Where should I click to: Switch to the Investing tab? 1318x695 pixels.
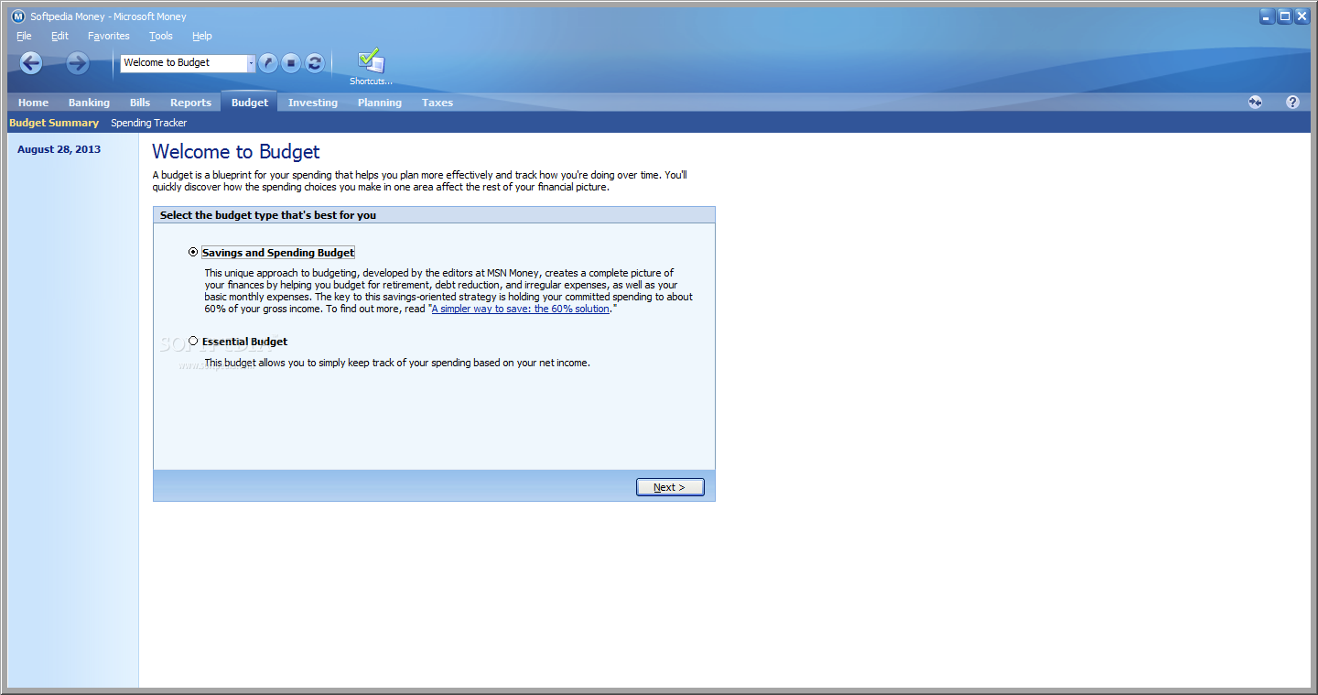(x=313, y=103)
